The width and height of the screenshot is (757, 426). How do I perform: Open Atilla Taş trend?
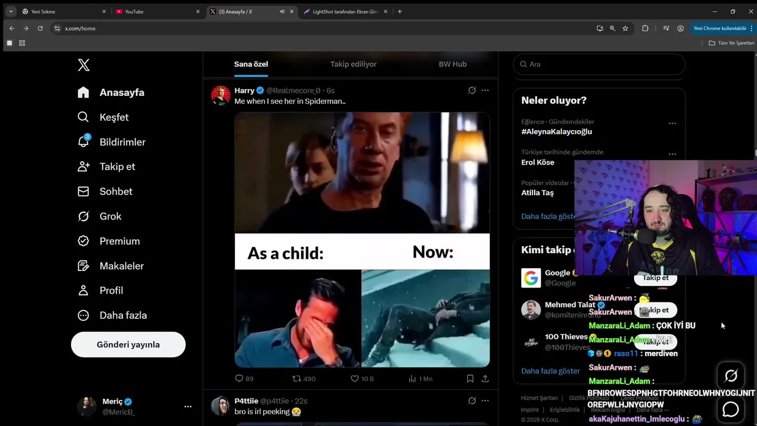537,193
